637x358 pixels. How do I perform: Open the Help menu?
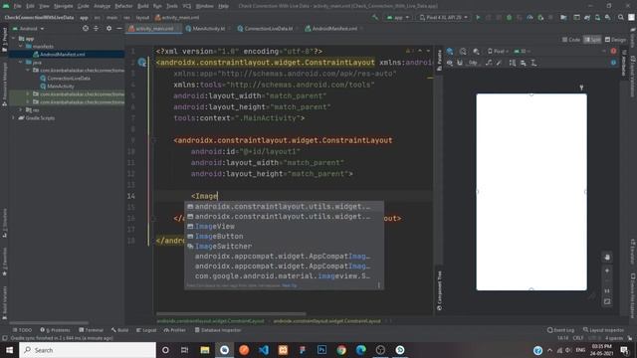[x=223, y=6]
